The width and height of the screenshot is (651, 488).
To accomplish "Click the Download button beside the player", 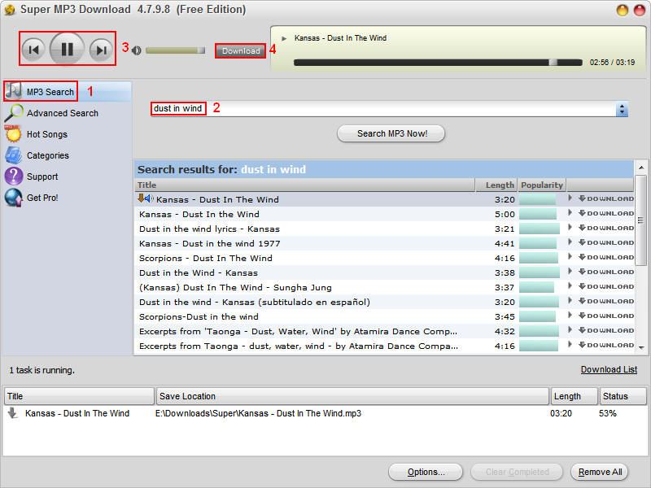I will pyautogui.click(x=240, y=50).
